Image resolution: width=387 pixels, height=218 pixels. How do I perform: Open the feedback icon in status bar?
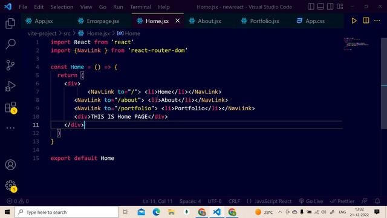click(365, 201)
